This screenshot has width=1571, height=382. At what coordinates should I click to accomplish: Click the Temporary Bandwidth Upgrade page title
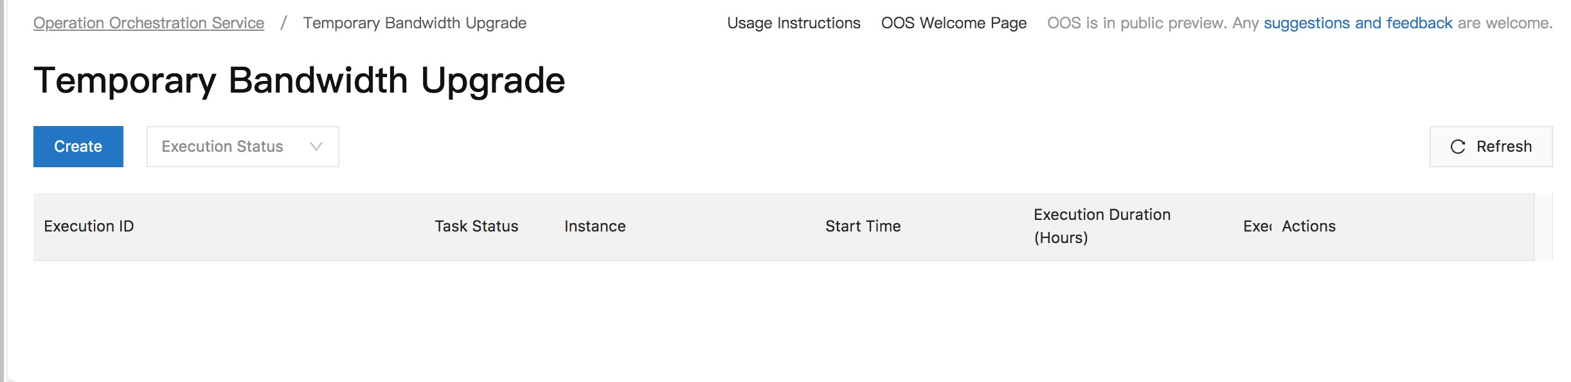click(300, 80)
